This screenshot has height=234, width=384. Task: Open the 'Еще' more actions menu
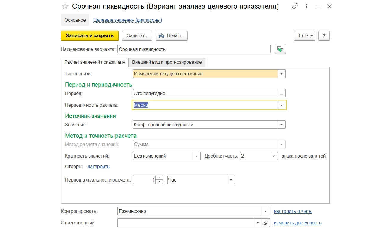point(304,36)
